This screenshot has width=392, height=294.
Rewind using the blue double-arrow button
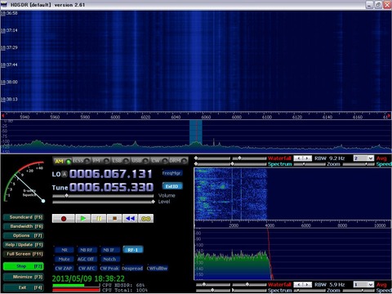click(130, 219)
